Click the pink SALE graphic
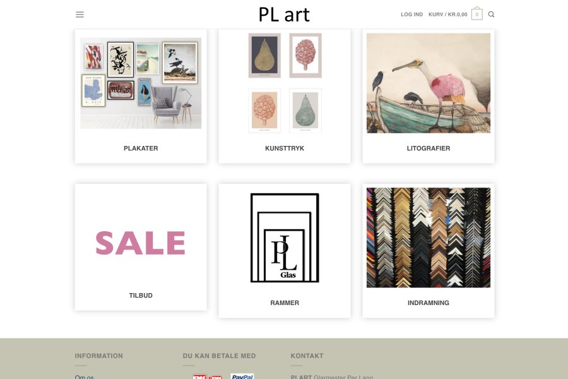Screen dimensions: 568x379 tap(141, 243)
